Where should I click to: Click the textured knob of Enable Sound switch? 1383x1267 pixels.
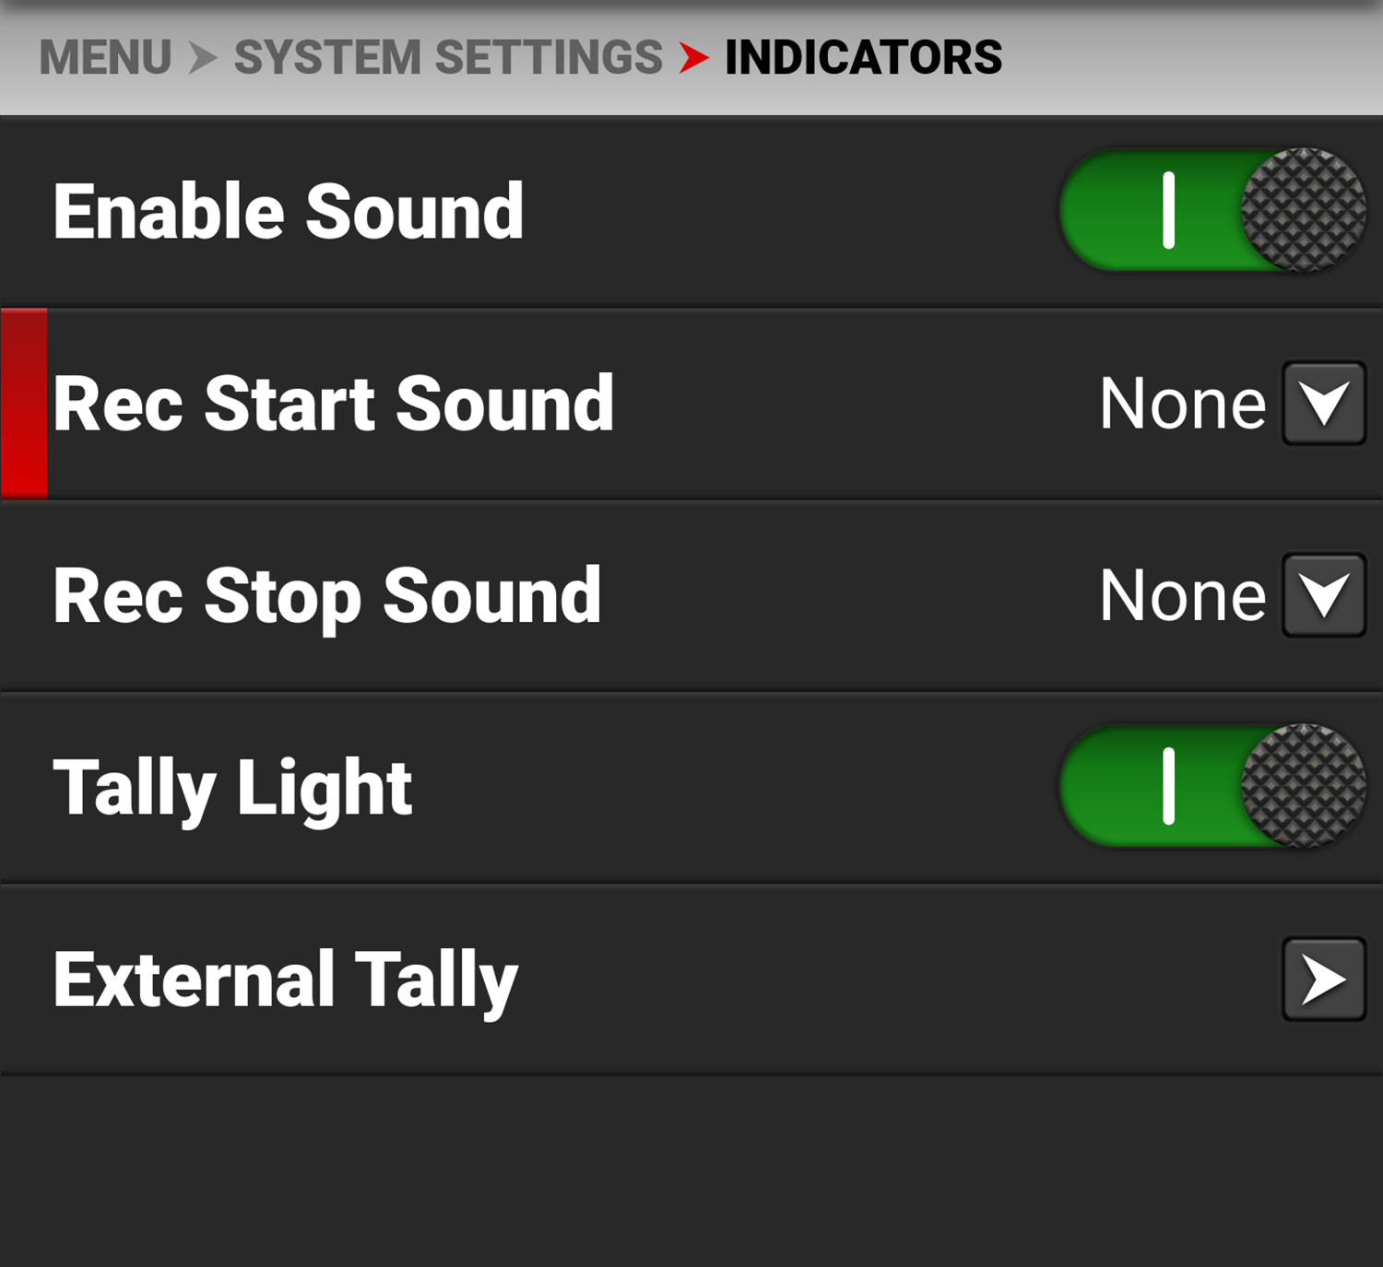1303,210
